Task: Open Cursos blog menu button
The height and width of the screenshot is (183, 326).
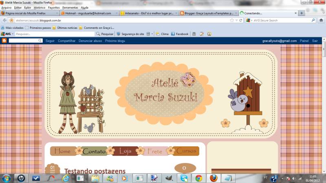Action: tap(186, 151)
